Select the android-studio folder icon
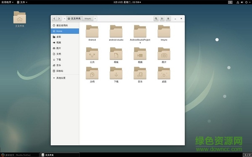This screenshot has height=157, width=252. (x=116, y=31)
